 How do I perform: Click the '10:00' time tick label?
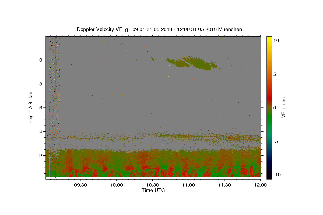(x=117, y=185)
